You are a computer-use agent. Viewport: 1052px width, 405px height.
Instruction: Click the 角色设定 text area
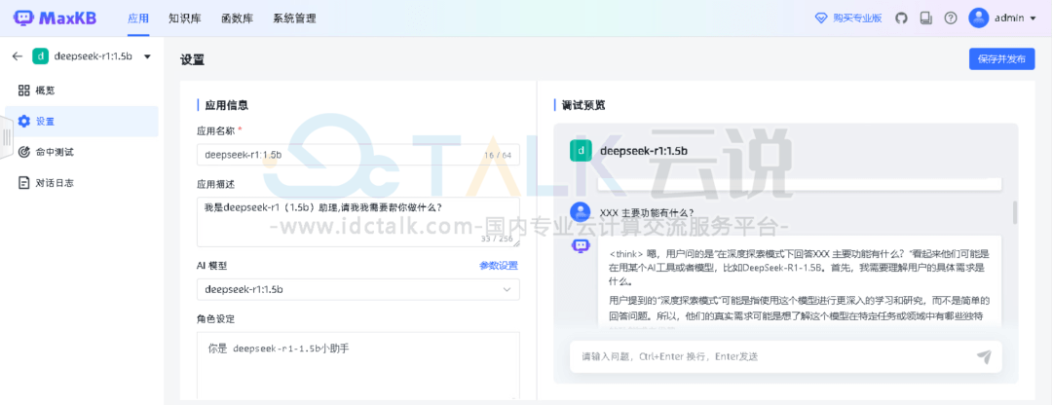coord(358,366)
